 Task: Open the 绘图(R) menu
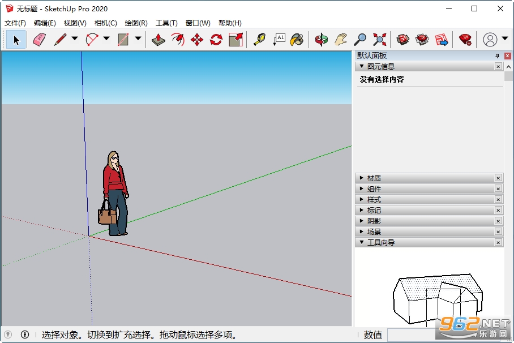[136, 23]
